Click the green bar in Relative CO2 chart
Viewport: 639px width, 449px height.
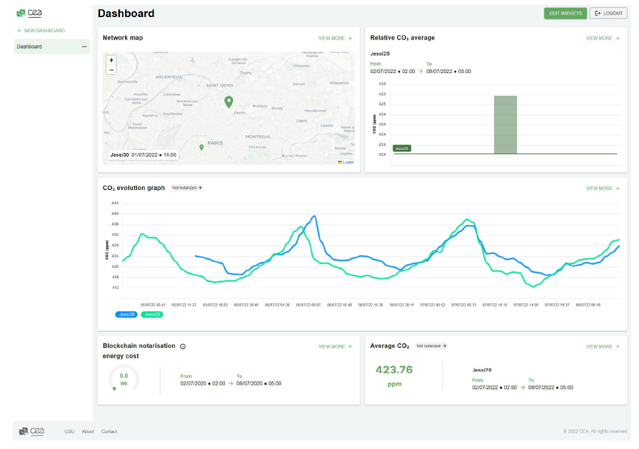(505, 125)
